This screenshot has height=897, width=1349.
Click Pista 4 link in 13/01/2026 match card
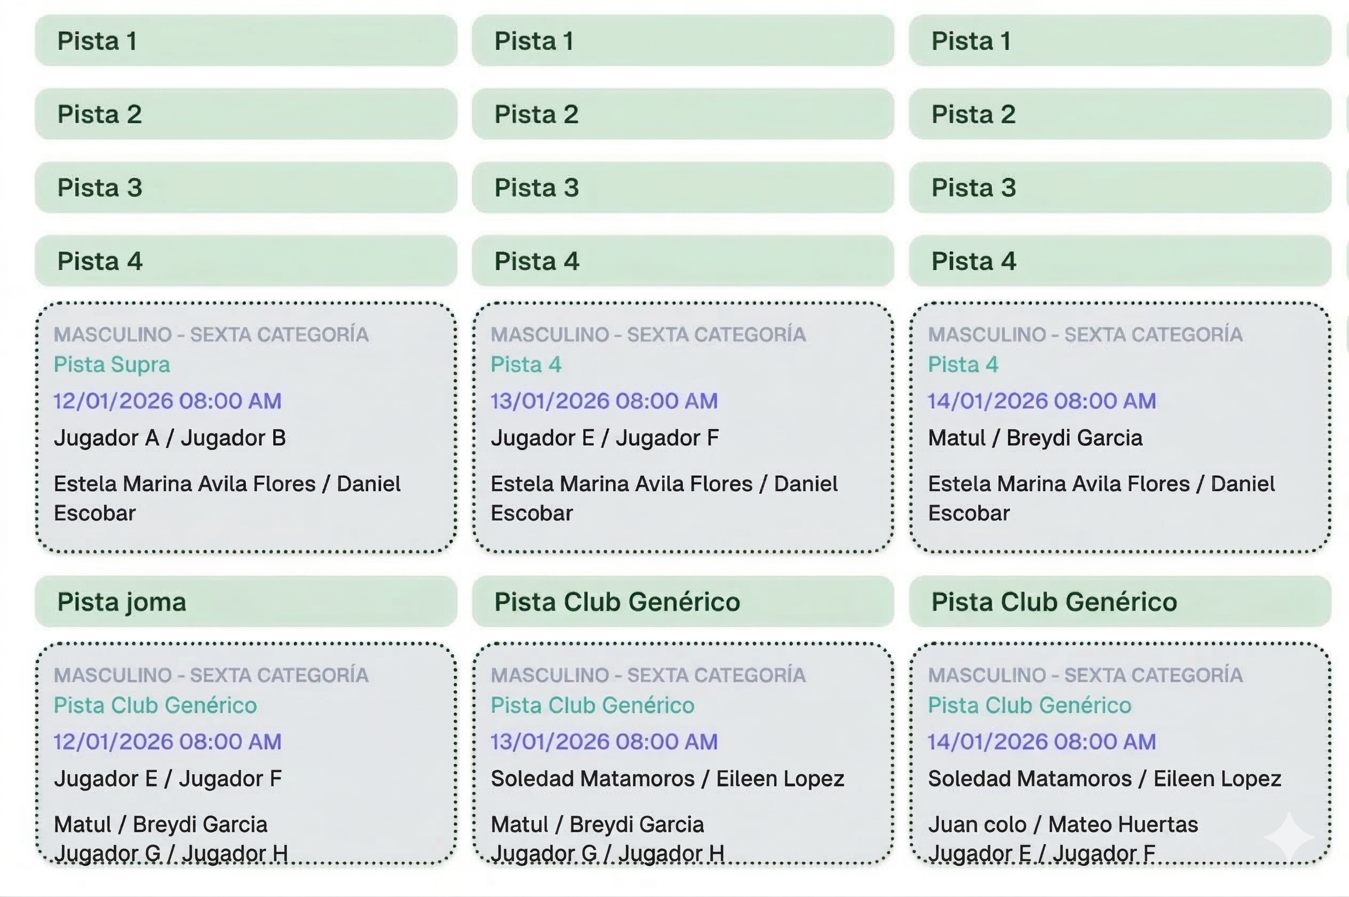point(526,364)
